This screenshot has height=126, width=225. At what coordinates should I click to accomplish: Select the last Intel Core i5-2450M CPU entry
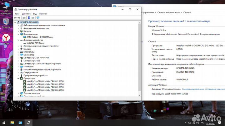click(x=46, y=90)
